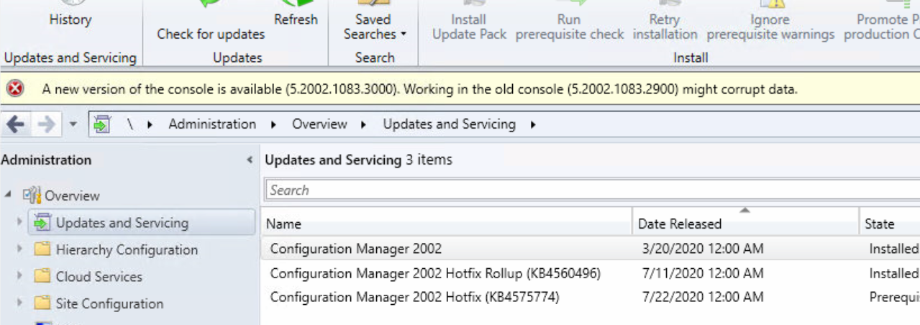This screenshot has width=920, height=325.
Task: Select the Configuration Manager 2002 Hotfix (KB4575774) row
Action: (x=414, y=297)
